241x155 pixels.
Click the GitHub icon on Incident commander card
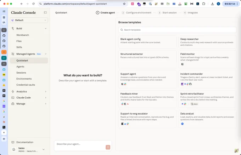point(190,84)
